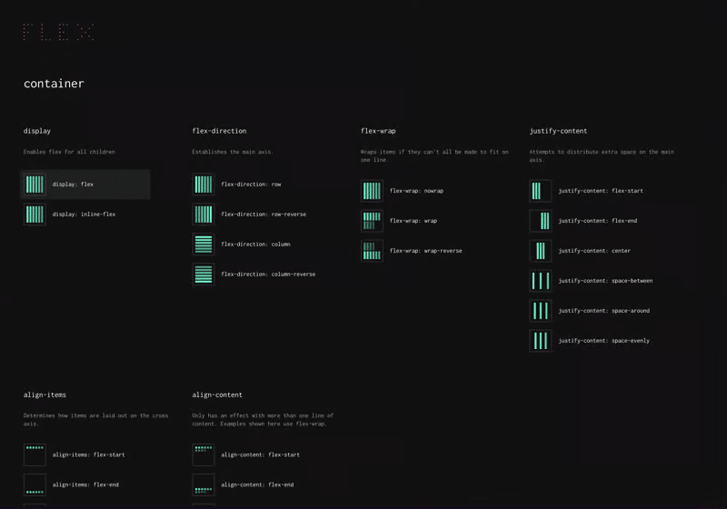Click the align-items: flex-end label
Image resolution: width=727 pixels, height=509 pixels.
point(85,484)
